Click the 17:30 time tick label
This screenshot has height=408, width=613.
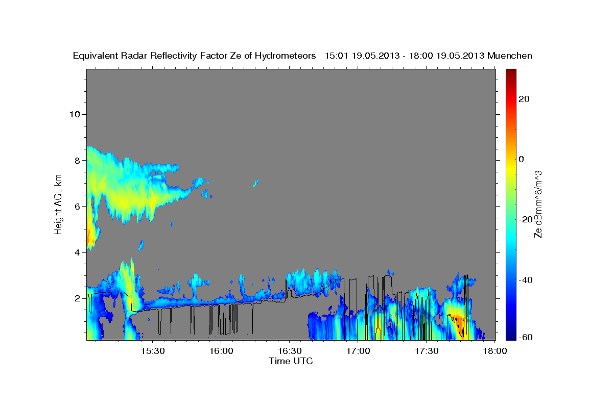point(426,351)
